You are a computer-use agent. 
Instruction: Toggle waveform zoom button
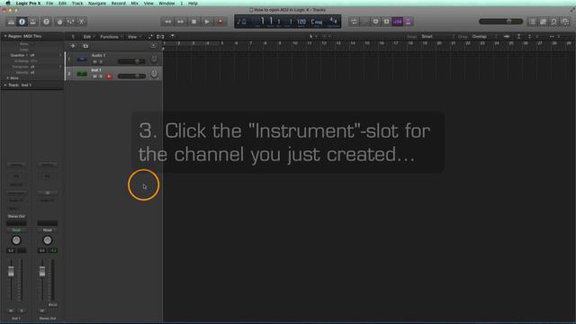coord(507,36)
